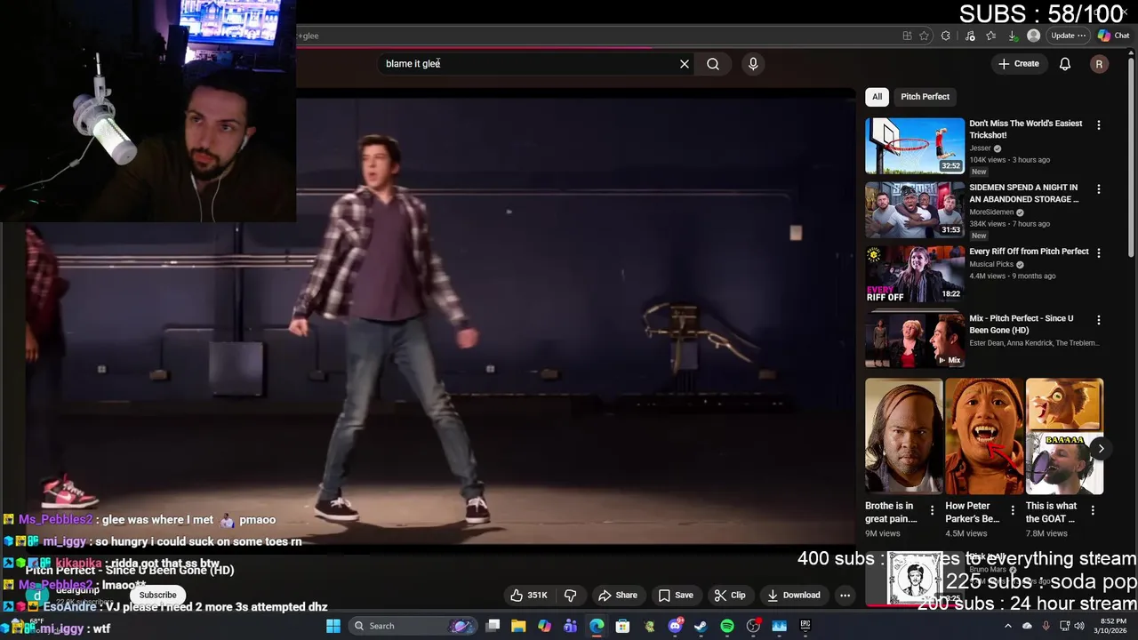This screenshot has width=1138, height=640.
Task: Open Edge downloads icon
Action: (1013, 36)
